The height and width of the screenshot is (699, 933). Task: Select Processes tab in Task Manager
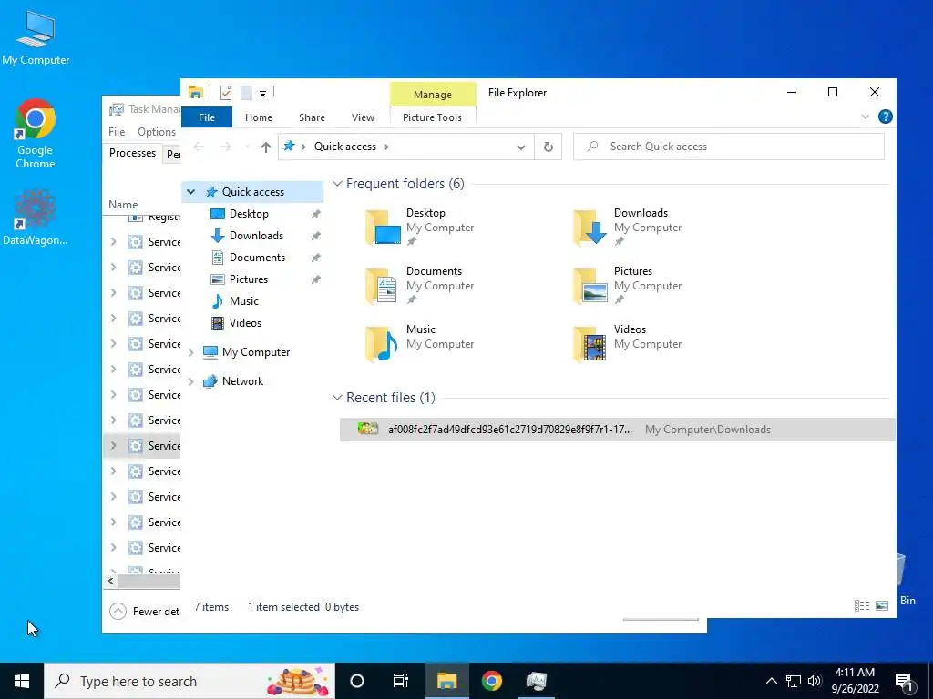(132, 153)
